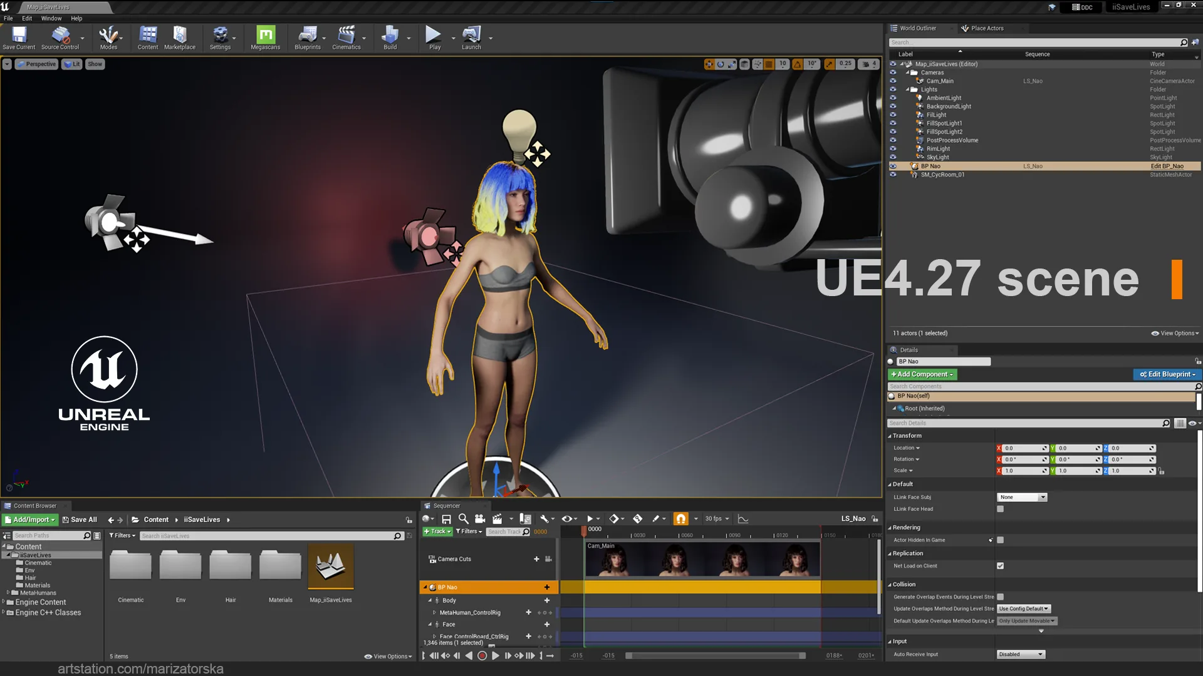Click the Cinematics toolbar icon
The width and height of the screenshot is (1203, 676).
click(x=346, y=38)
